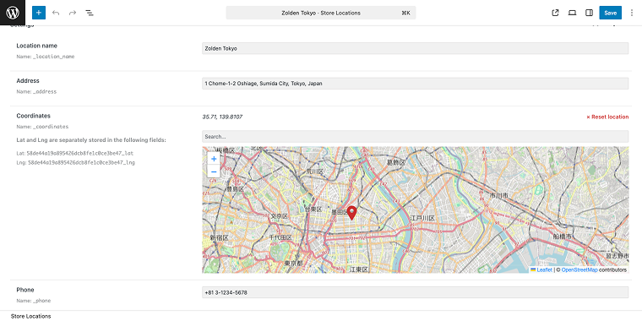Open the block inserter plus button
The height and width of the screenshot is (321, 642).
(x=39, y=13)
